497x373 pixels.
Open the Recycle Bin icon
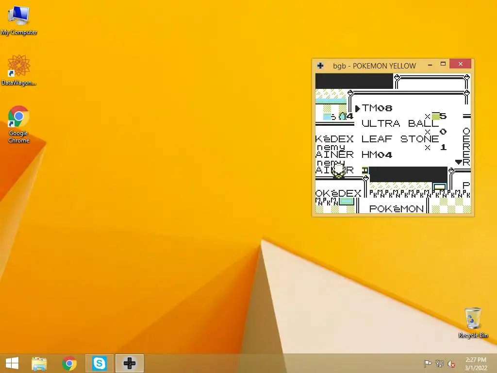[473, 322]
